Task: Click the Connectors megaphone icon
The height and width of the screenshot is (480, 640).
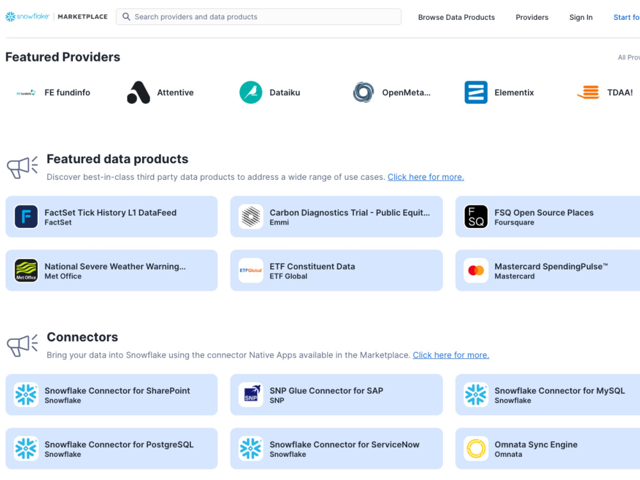Action: (x=22, y=346)
